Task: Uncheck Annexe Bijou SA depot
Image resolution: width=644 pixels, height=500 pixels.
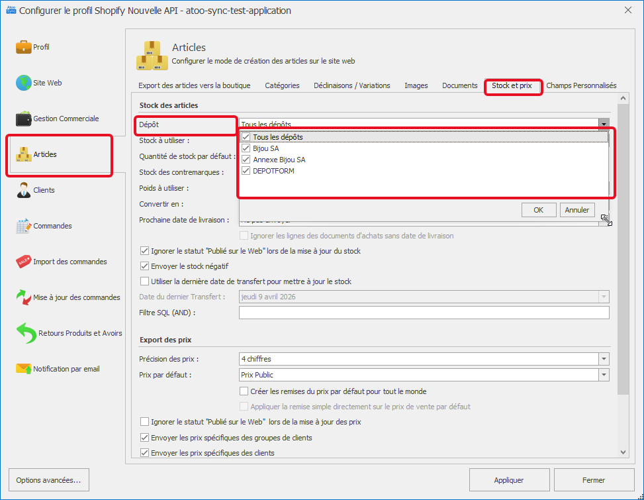Action: (246, 160)
